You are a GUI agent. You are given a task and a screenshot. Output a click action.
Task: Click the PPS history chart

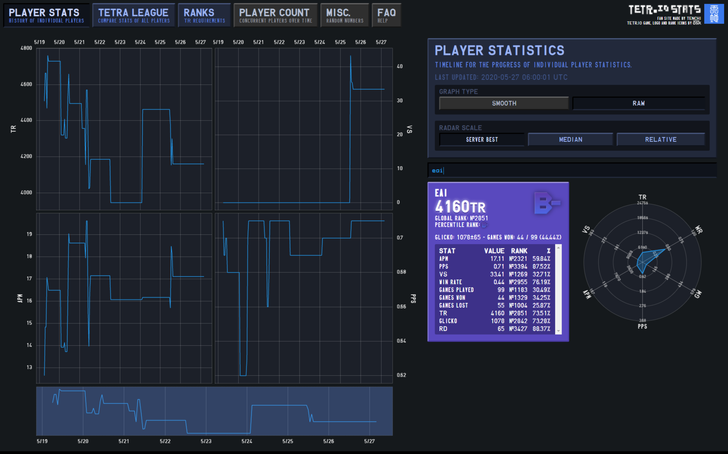304,298
